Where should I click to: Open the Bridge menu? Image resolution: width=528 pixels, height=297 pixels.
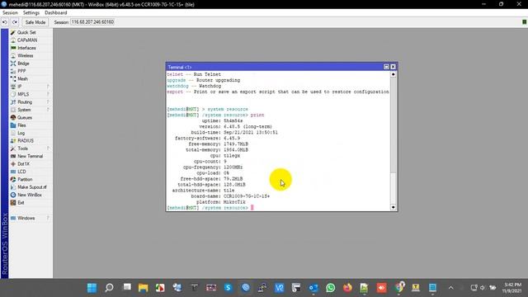pyautogui.click(x=23, y=64)
